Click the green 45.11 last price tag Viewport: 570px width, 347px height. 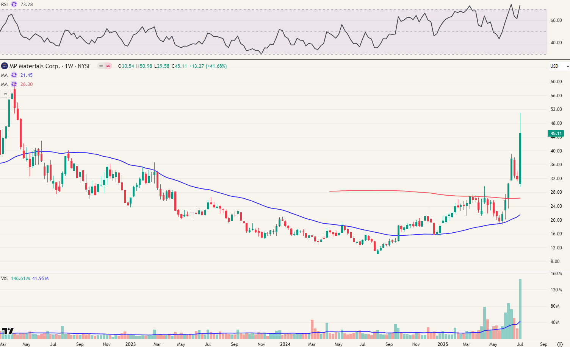556,133
